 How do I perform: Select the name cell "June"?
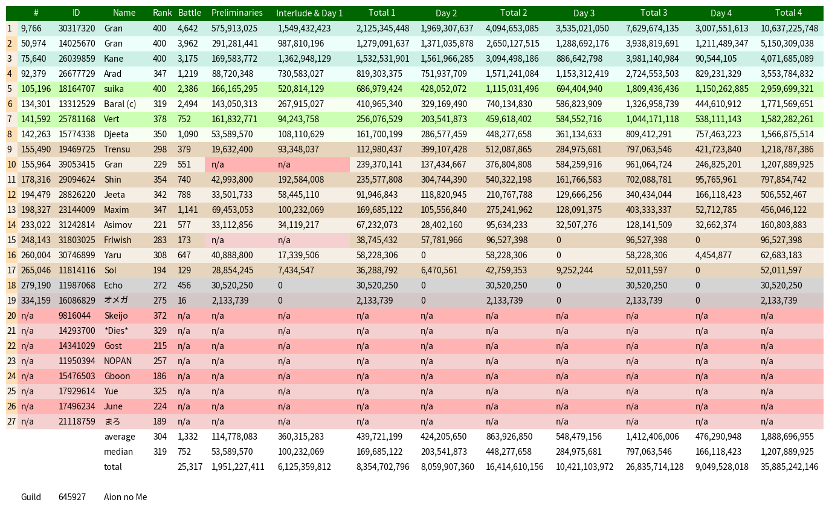click(x=113, y=406)
